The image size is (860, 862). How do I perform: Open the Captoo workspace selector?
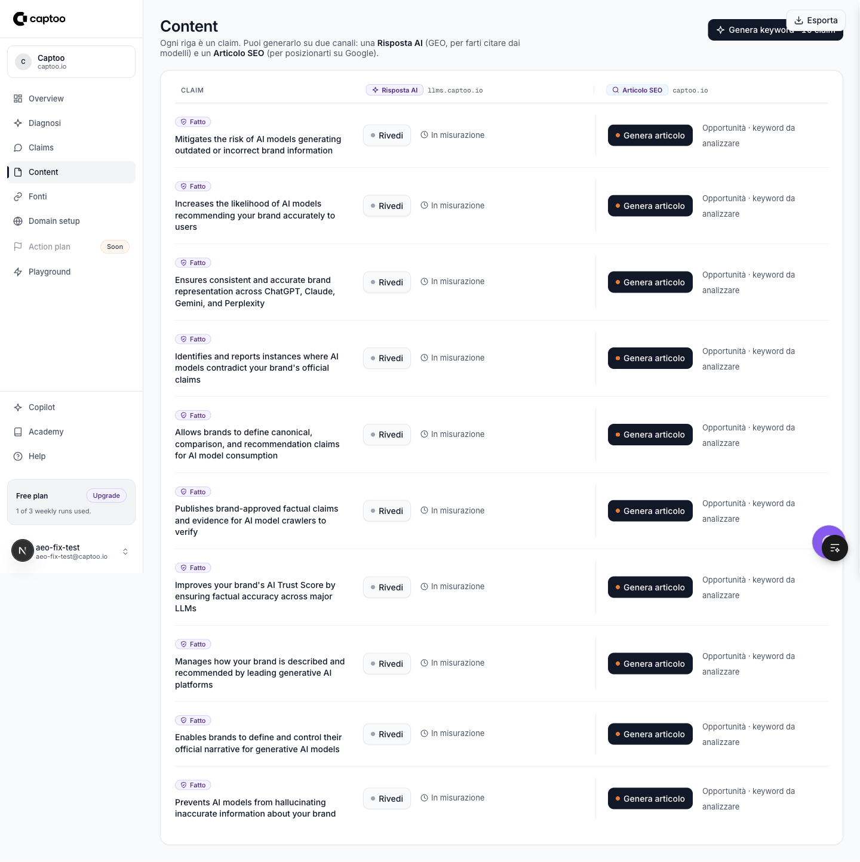tap(71, 61)
